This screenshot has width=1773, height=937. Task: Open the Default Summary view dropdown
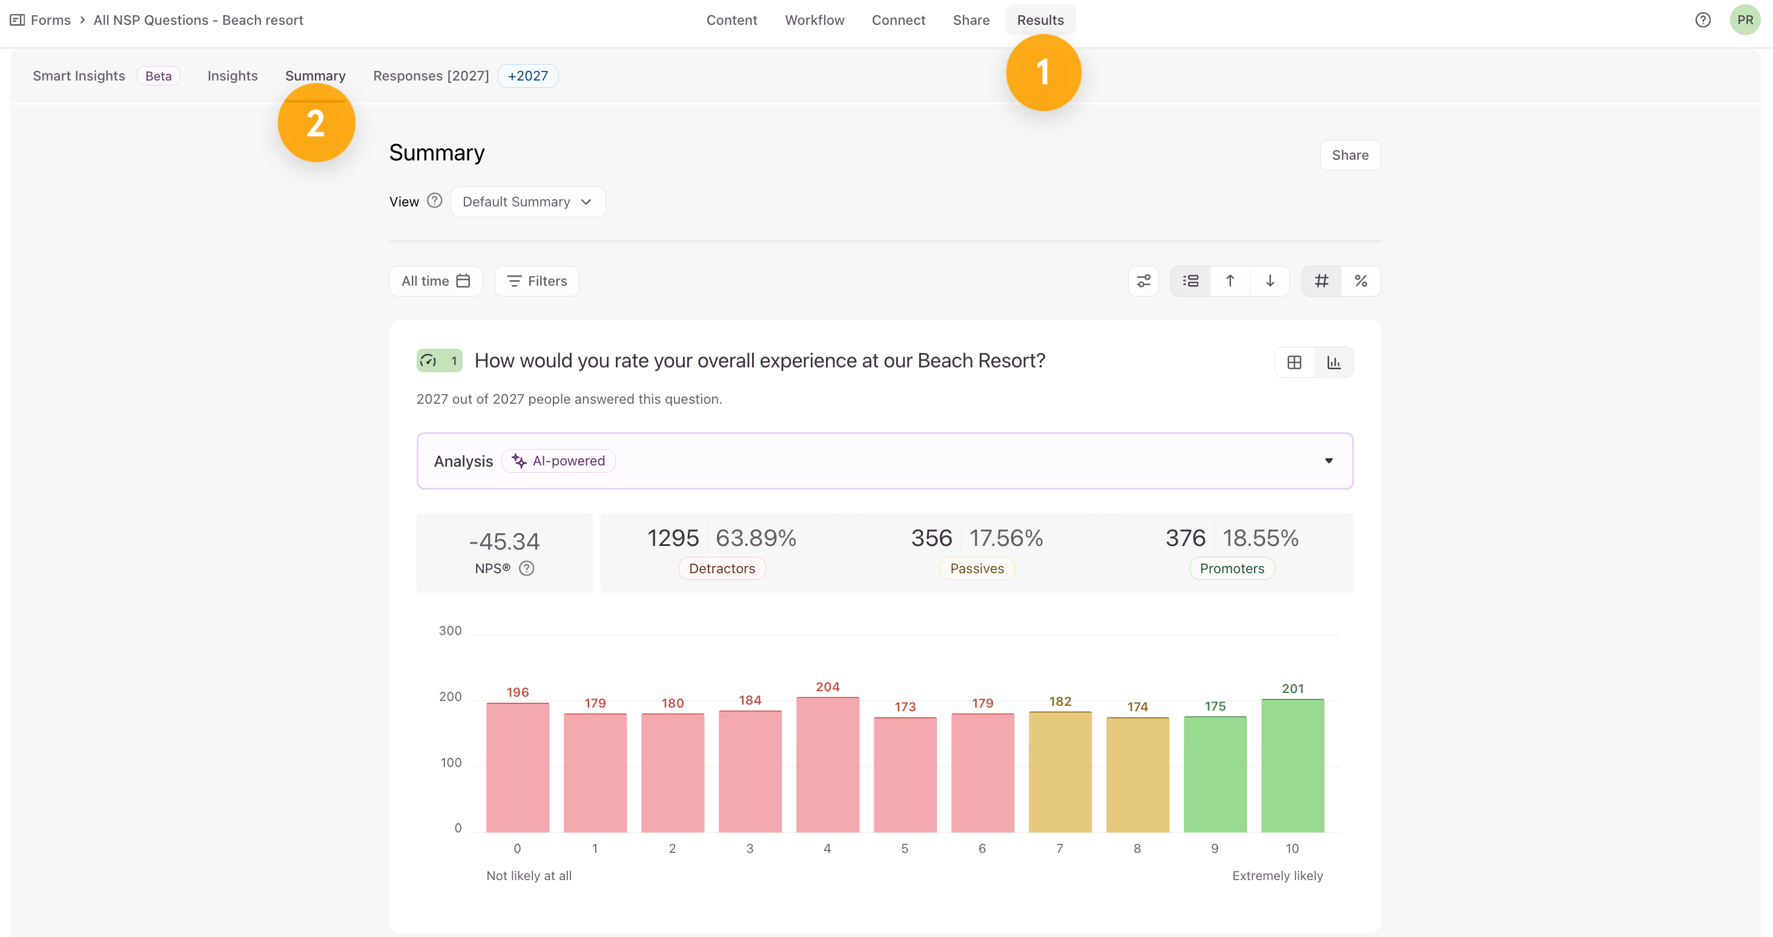pos(527,202)
